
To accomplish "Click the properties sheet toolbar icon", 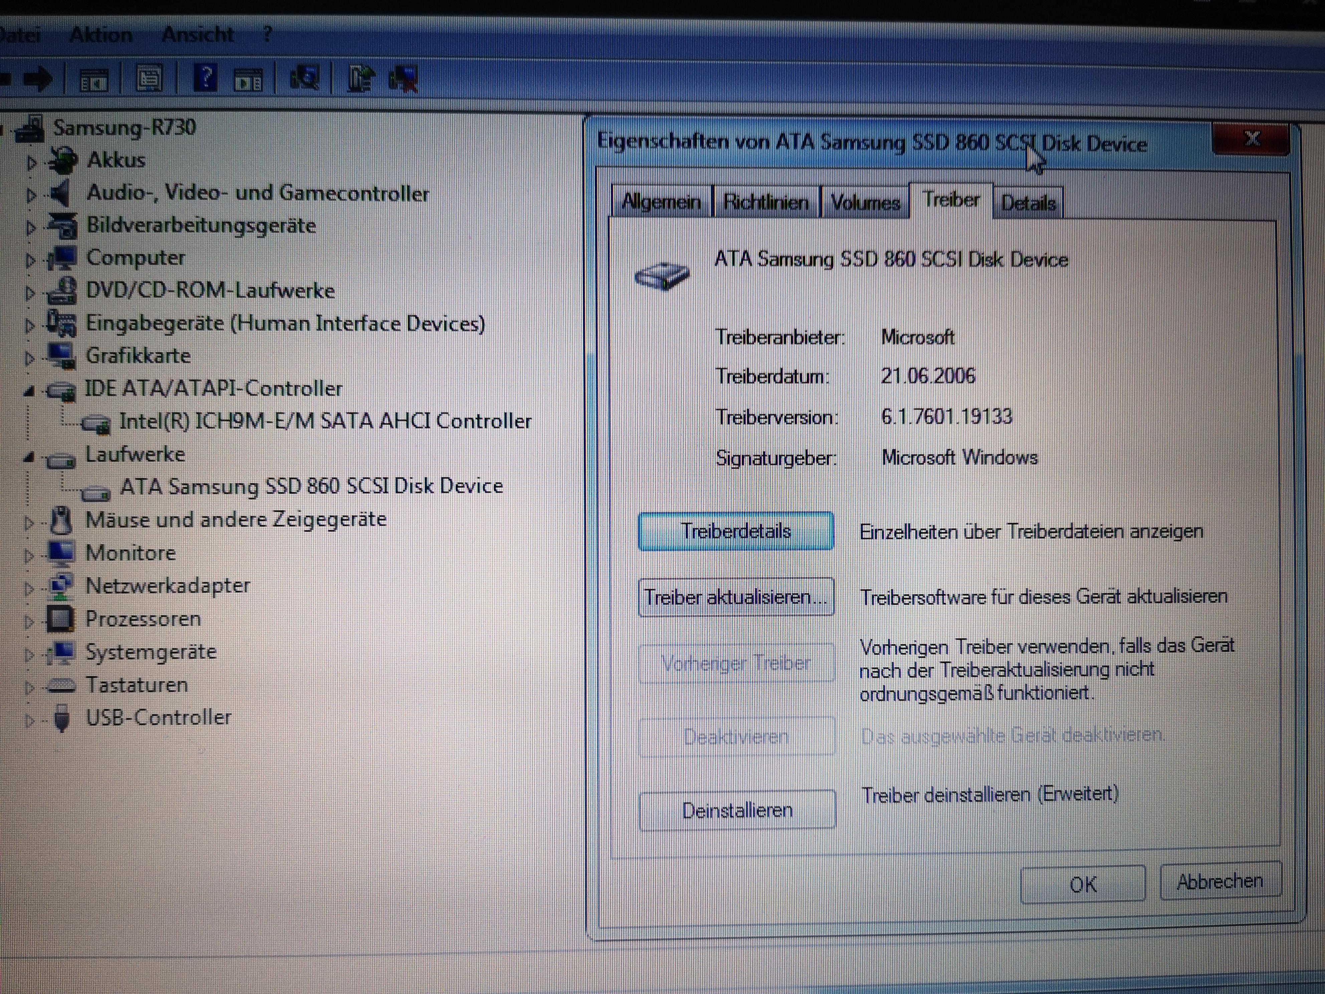I will [149, 78].
